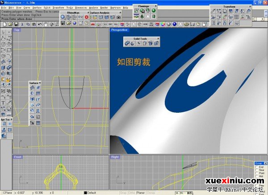Click command line scroll right arrow
The height and width of the screenshot is (195, 268).
tap(263, 19)
